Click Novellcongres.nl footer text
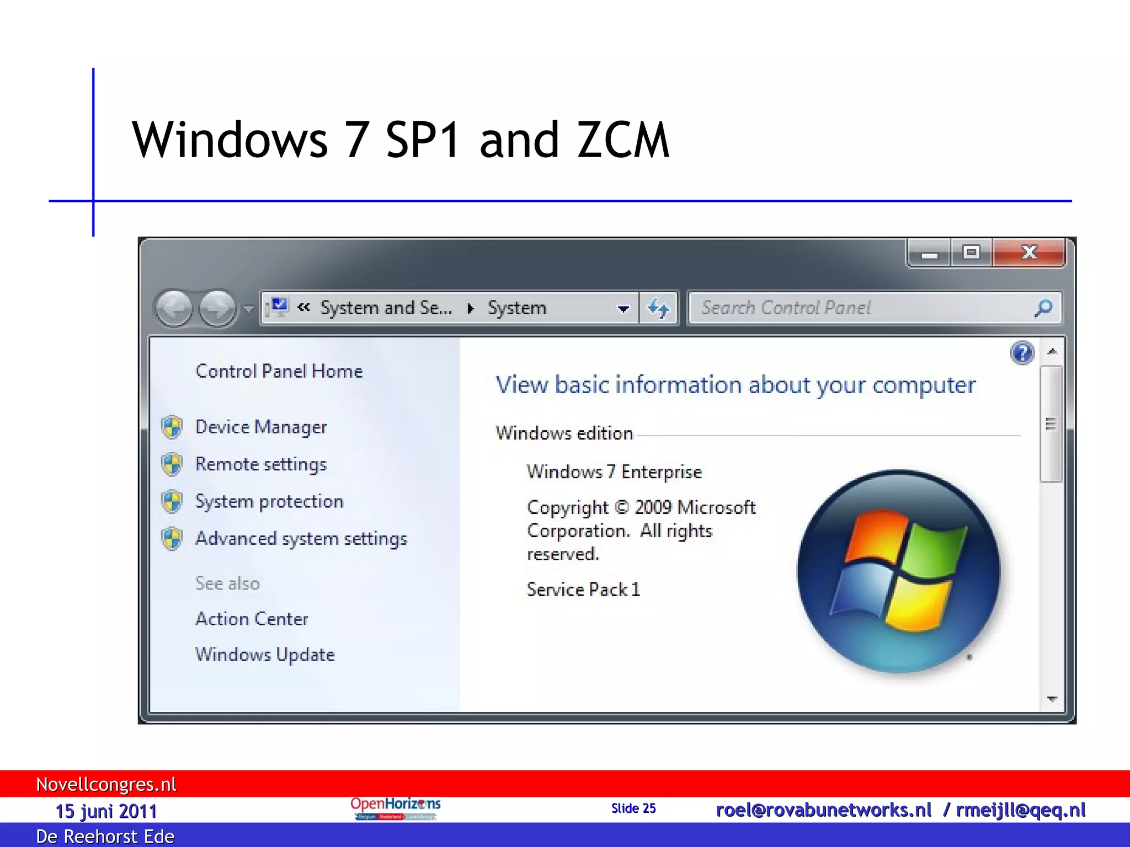 [x=106, y=784]
